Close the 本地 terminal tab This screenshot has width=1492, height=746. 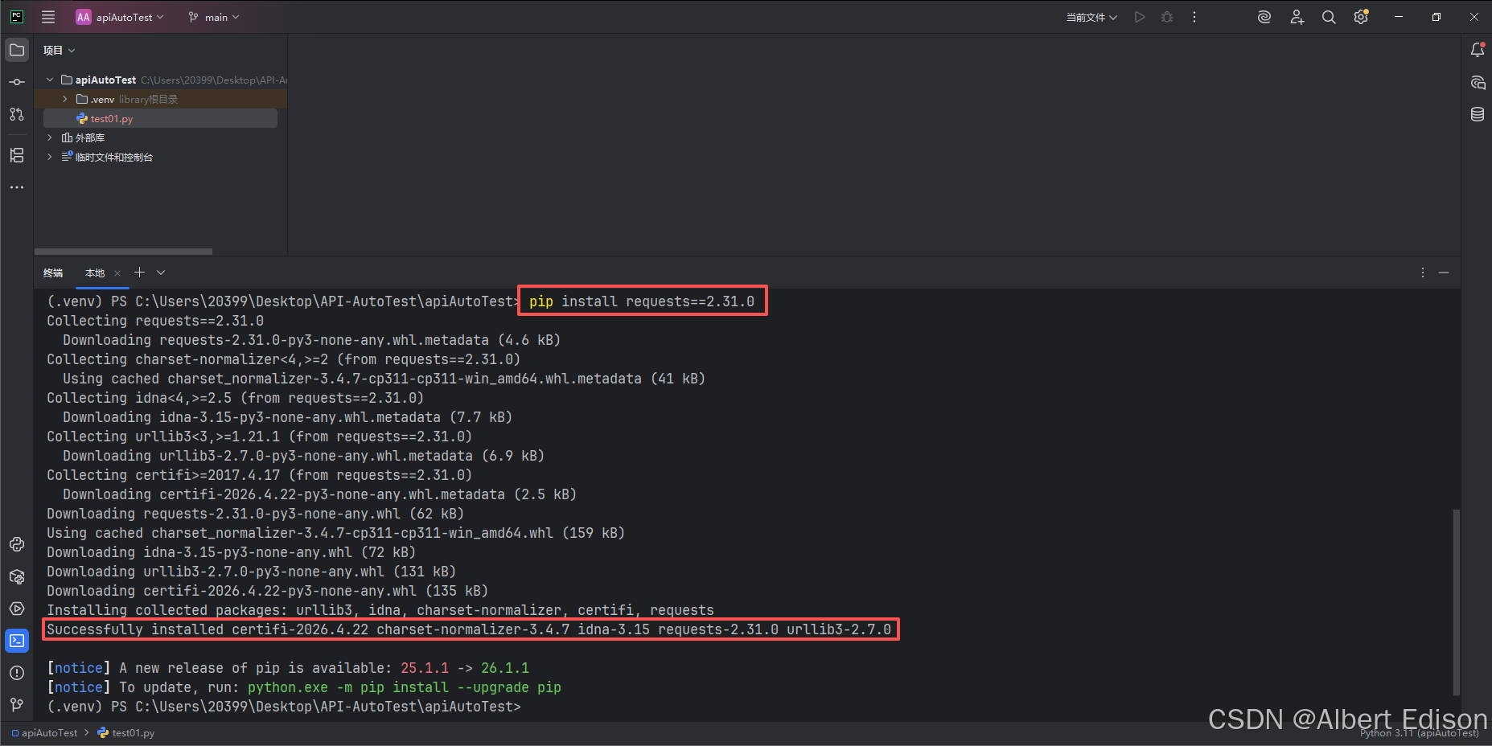pyautogui.click(x=117, y=273)
